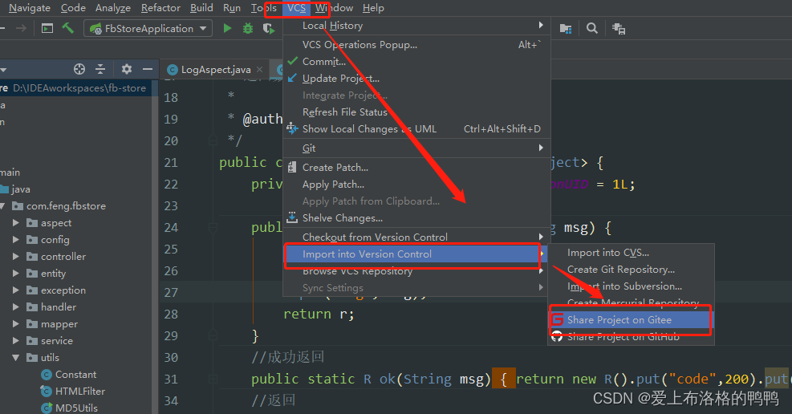
Task: Open Project Structure toolbar icon
Action: pyautogui.click(x=566, y=28)
